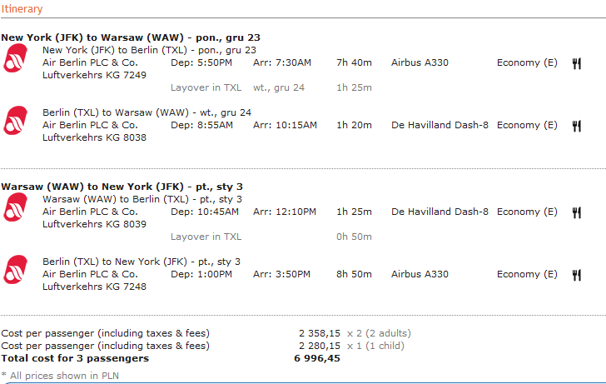Screen dimensions: 606x384
Task: Click meal icon on Warsaw to Berlin flight
Action: click(577, 212)
